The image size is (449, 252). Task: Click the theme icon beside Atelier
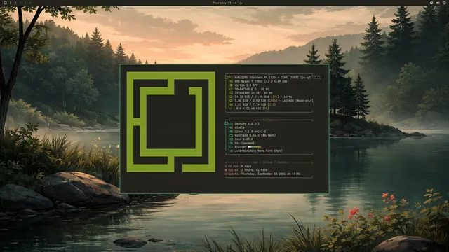tap(232, 147)
